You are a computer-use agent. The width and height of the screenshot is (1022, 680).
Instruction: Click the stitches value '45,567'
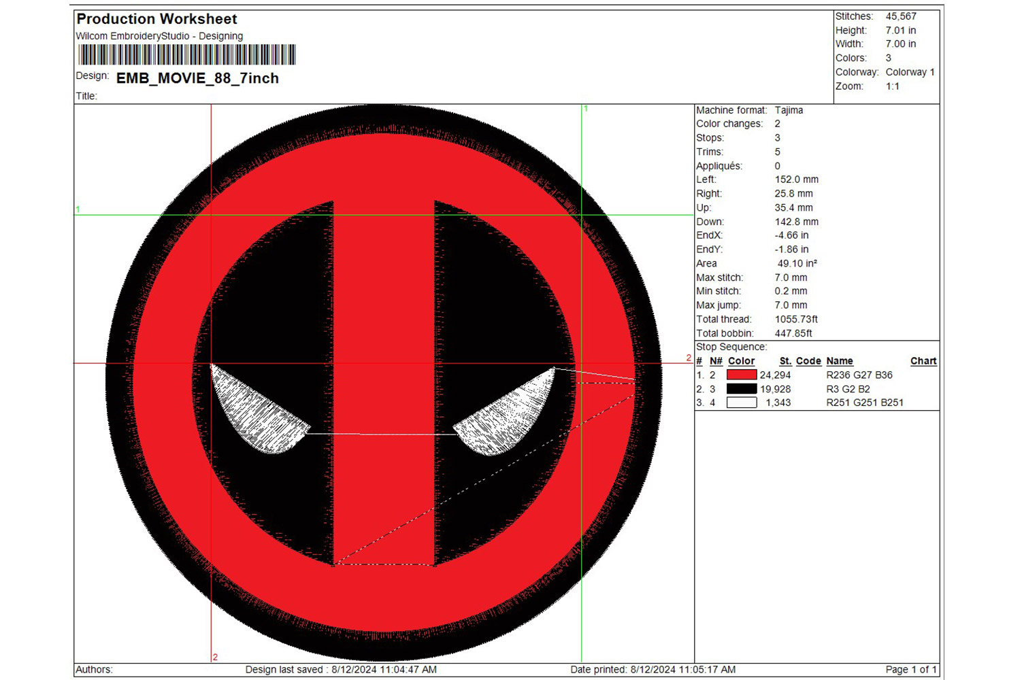pyautogui.click(x=901, y=16)
